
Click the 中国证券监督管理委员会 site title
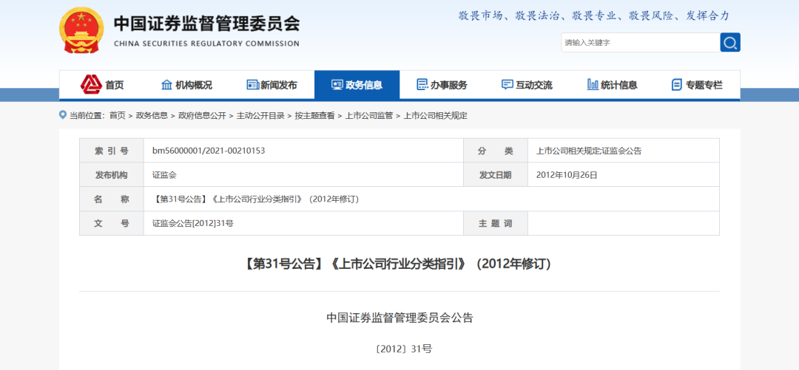click(x=206, y=24)
